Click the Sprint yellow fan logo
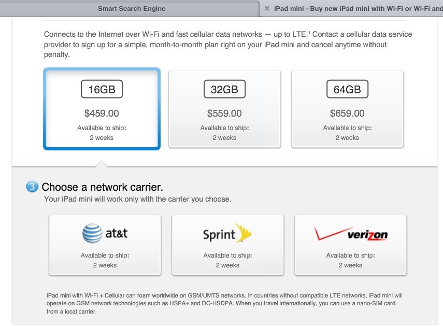The height and width of the screenshot is (326, 443). (244, 233)
